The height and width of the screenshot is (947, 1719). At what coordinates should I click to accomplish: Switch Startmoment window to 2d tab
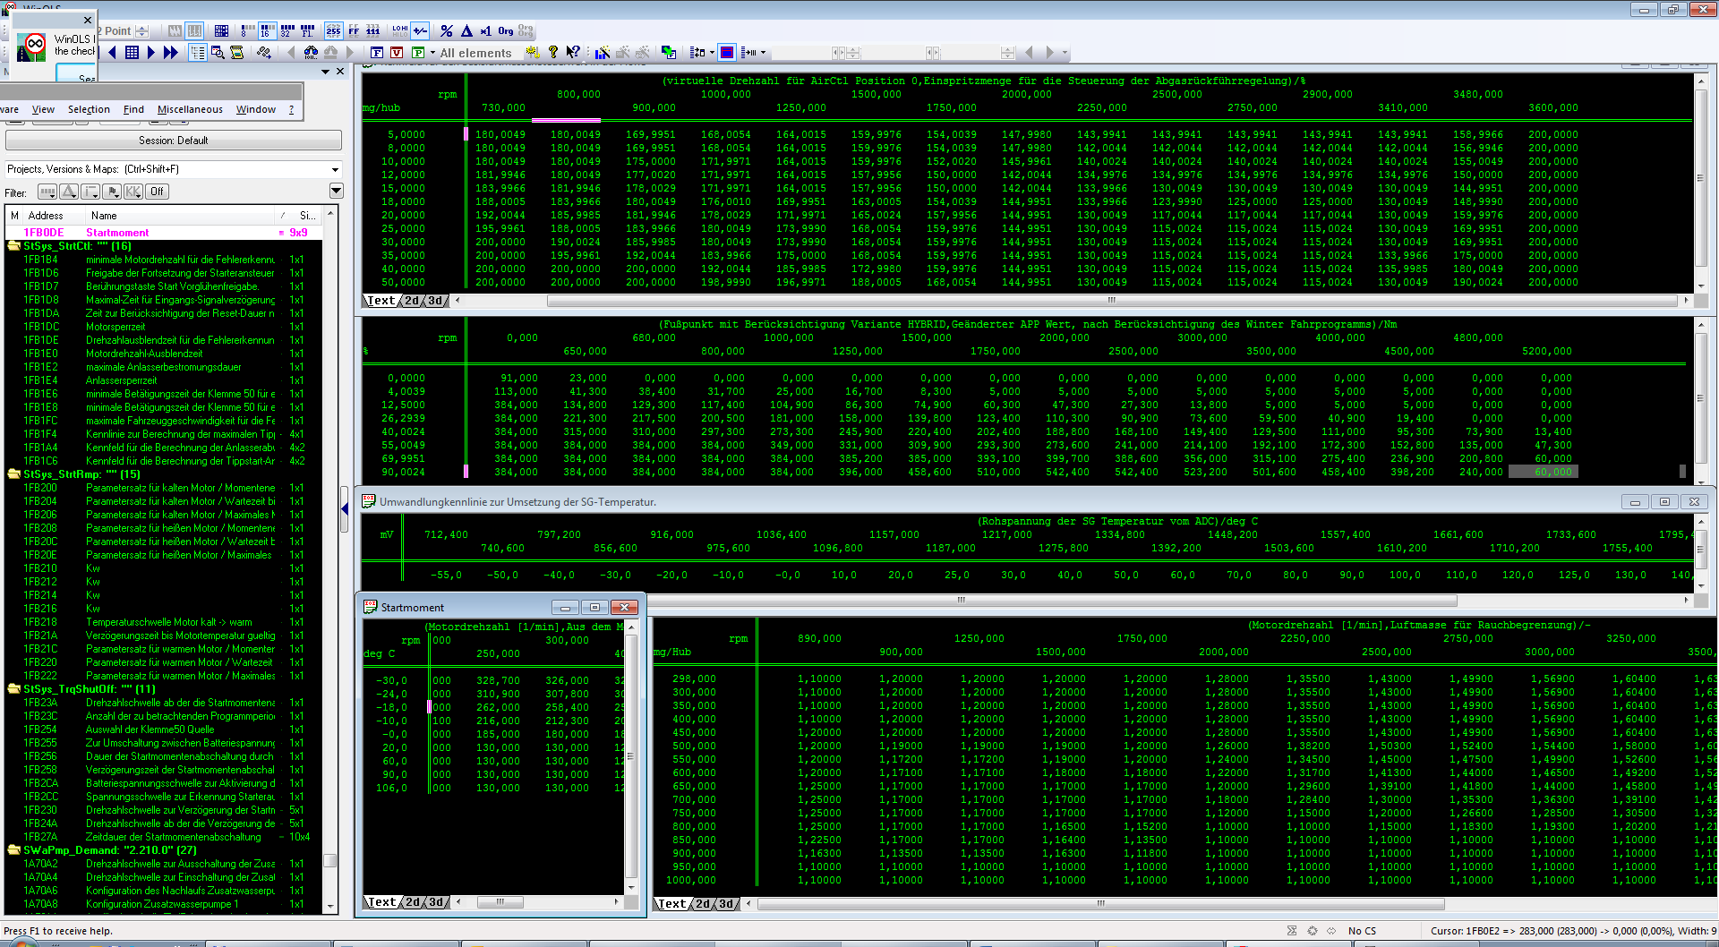point(413,902)
